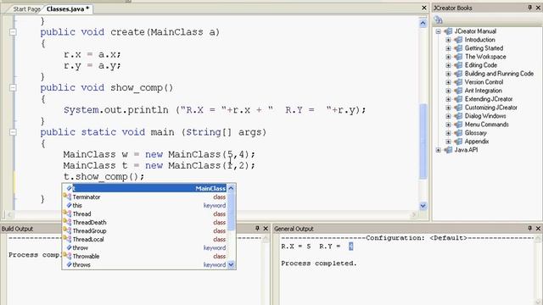This screenshot has height=305, width=543.
Task: Click the Introduction book icon
Action: (x=458, y=40)
